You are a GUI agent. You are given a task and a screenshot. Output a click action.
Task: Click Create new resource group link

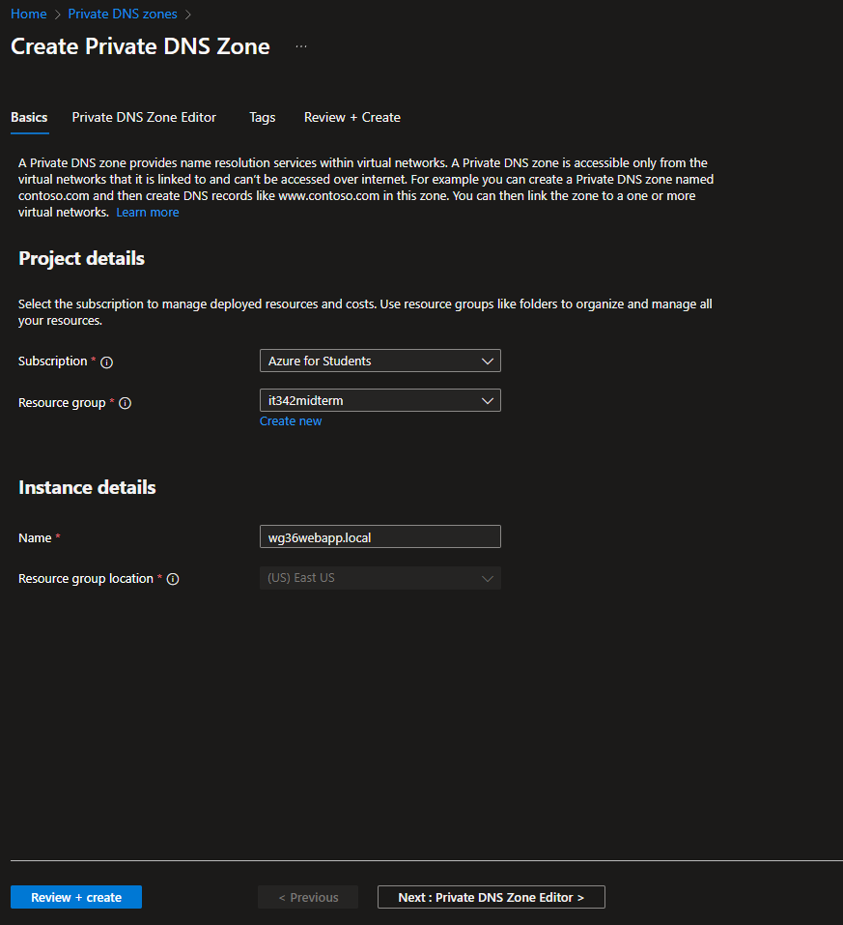coord(291,421)
